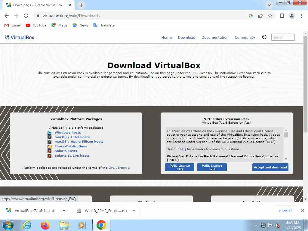Click Solaris hosts link
This screenshot has height=231, width=308.
(66, 151)
